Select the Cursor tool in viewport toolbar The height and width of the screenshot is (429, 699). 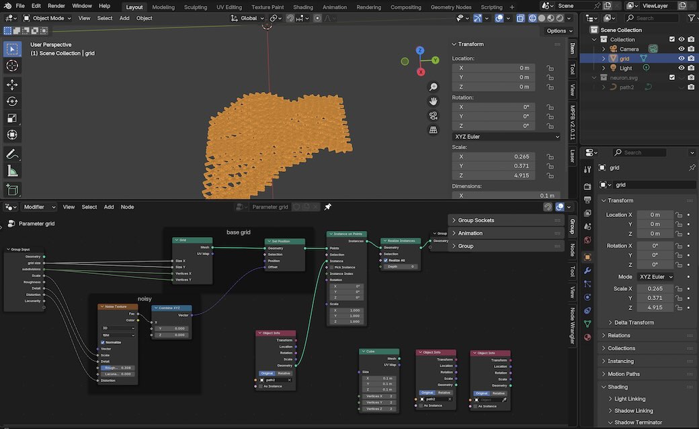tap(12, 66)
